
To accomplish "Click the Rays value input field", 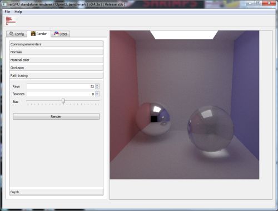I will 61,86.
